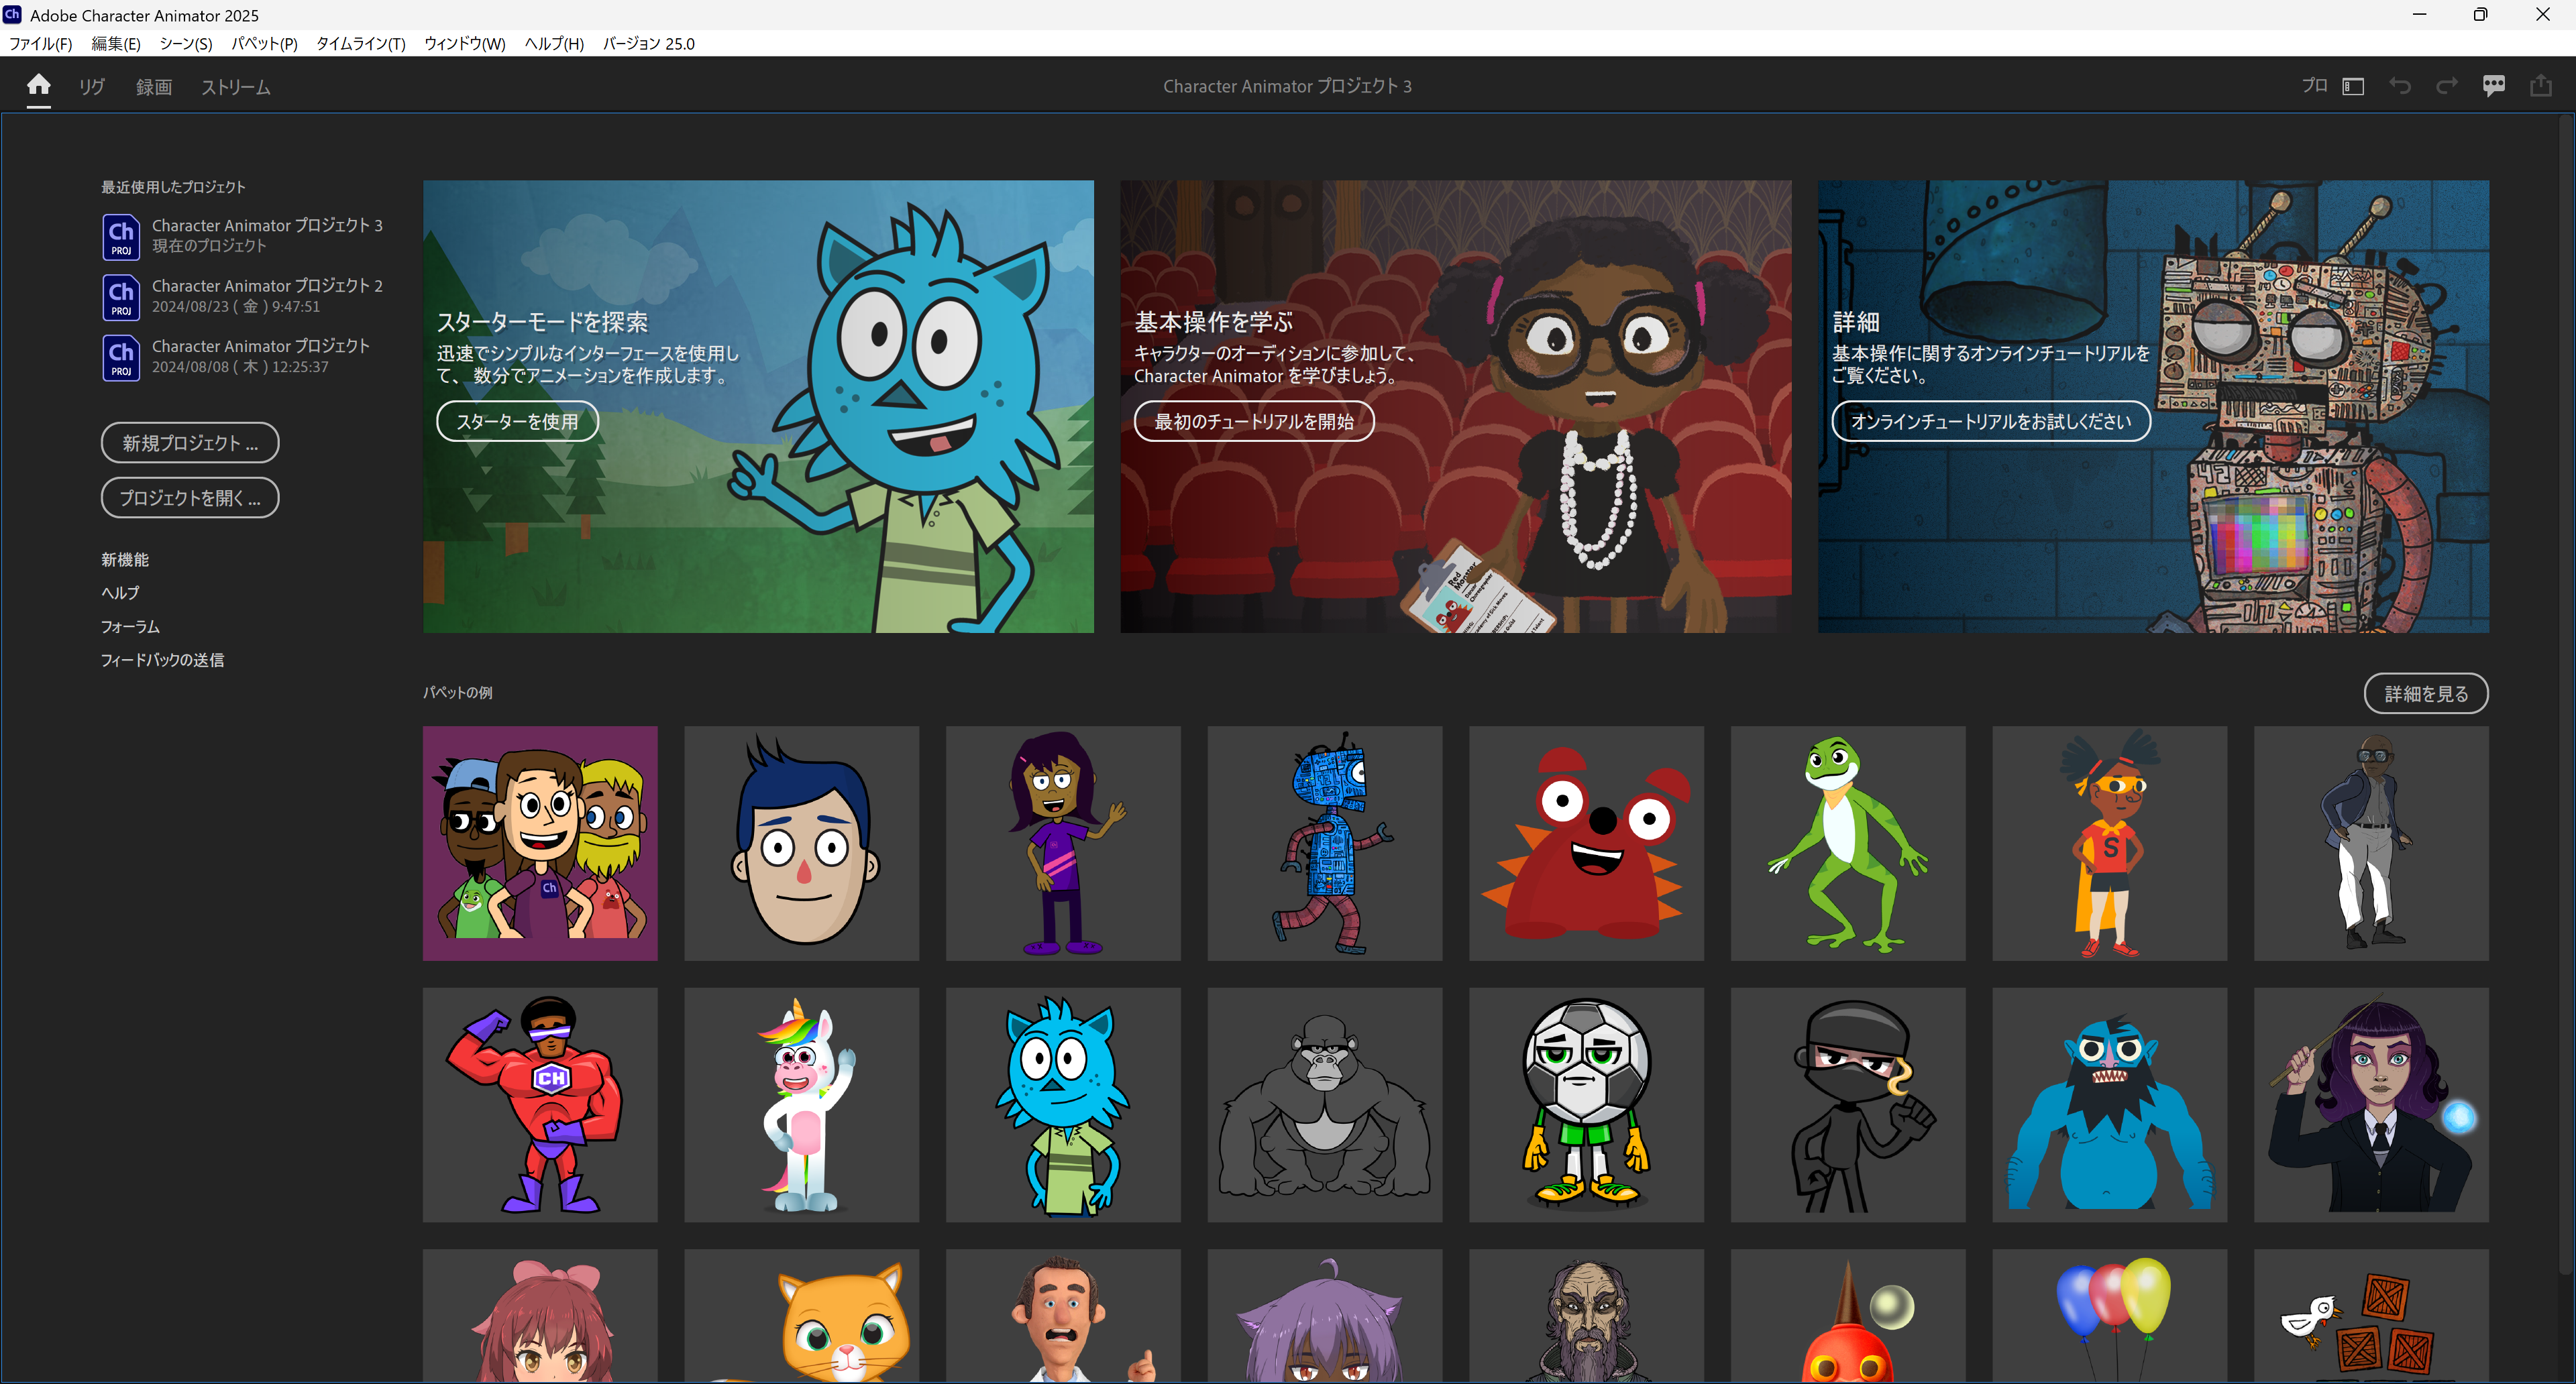Screen dimensions: 2576x1384
Task: Open the old bearded man puppet
Action: pyautogui.click(x=1587, y=1316)
